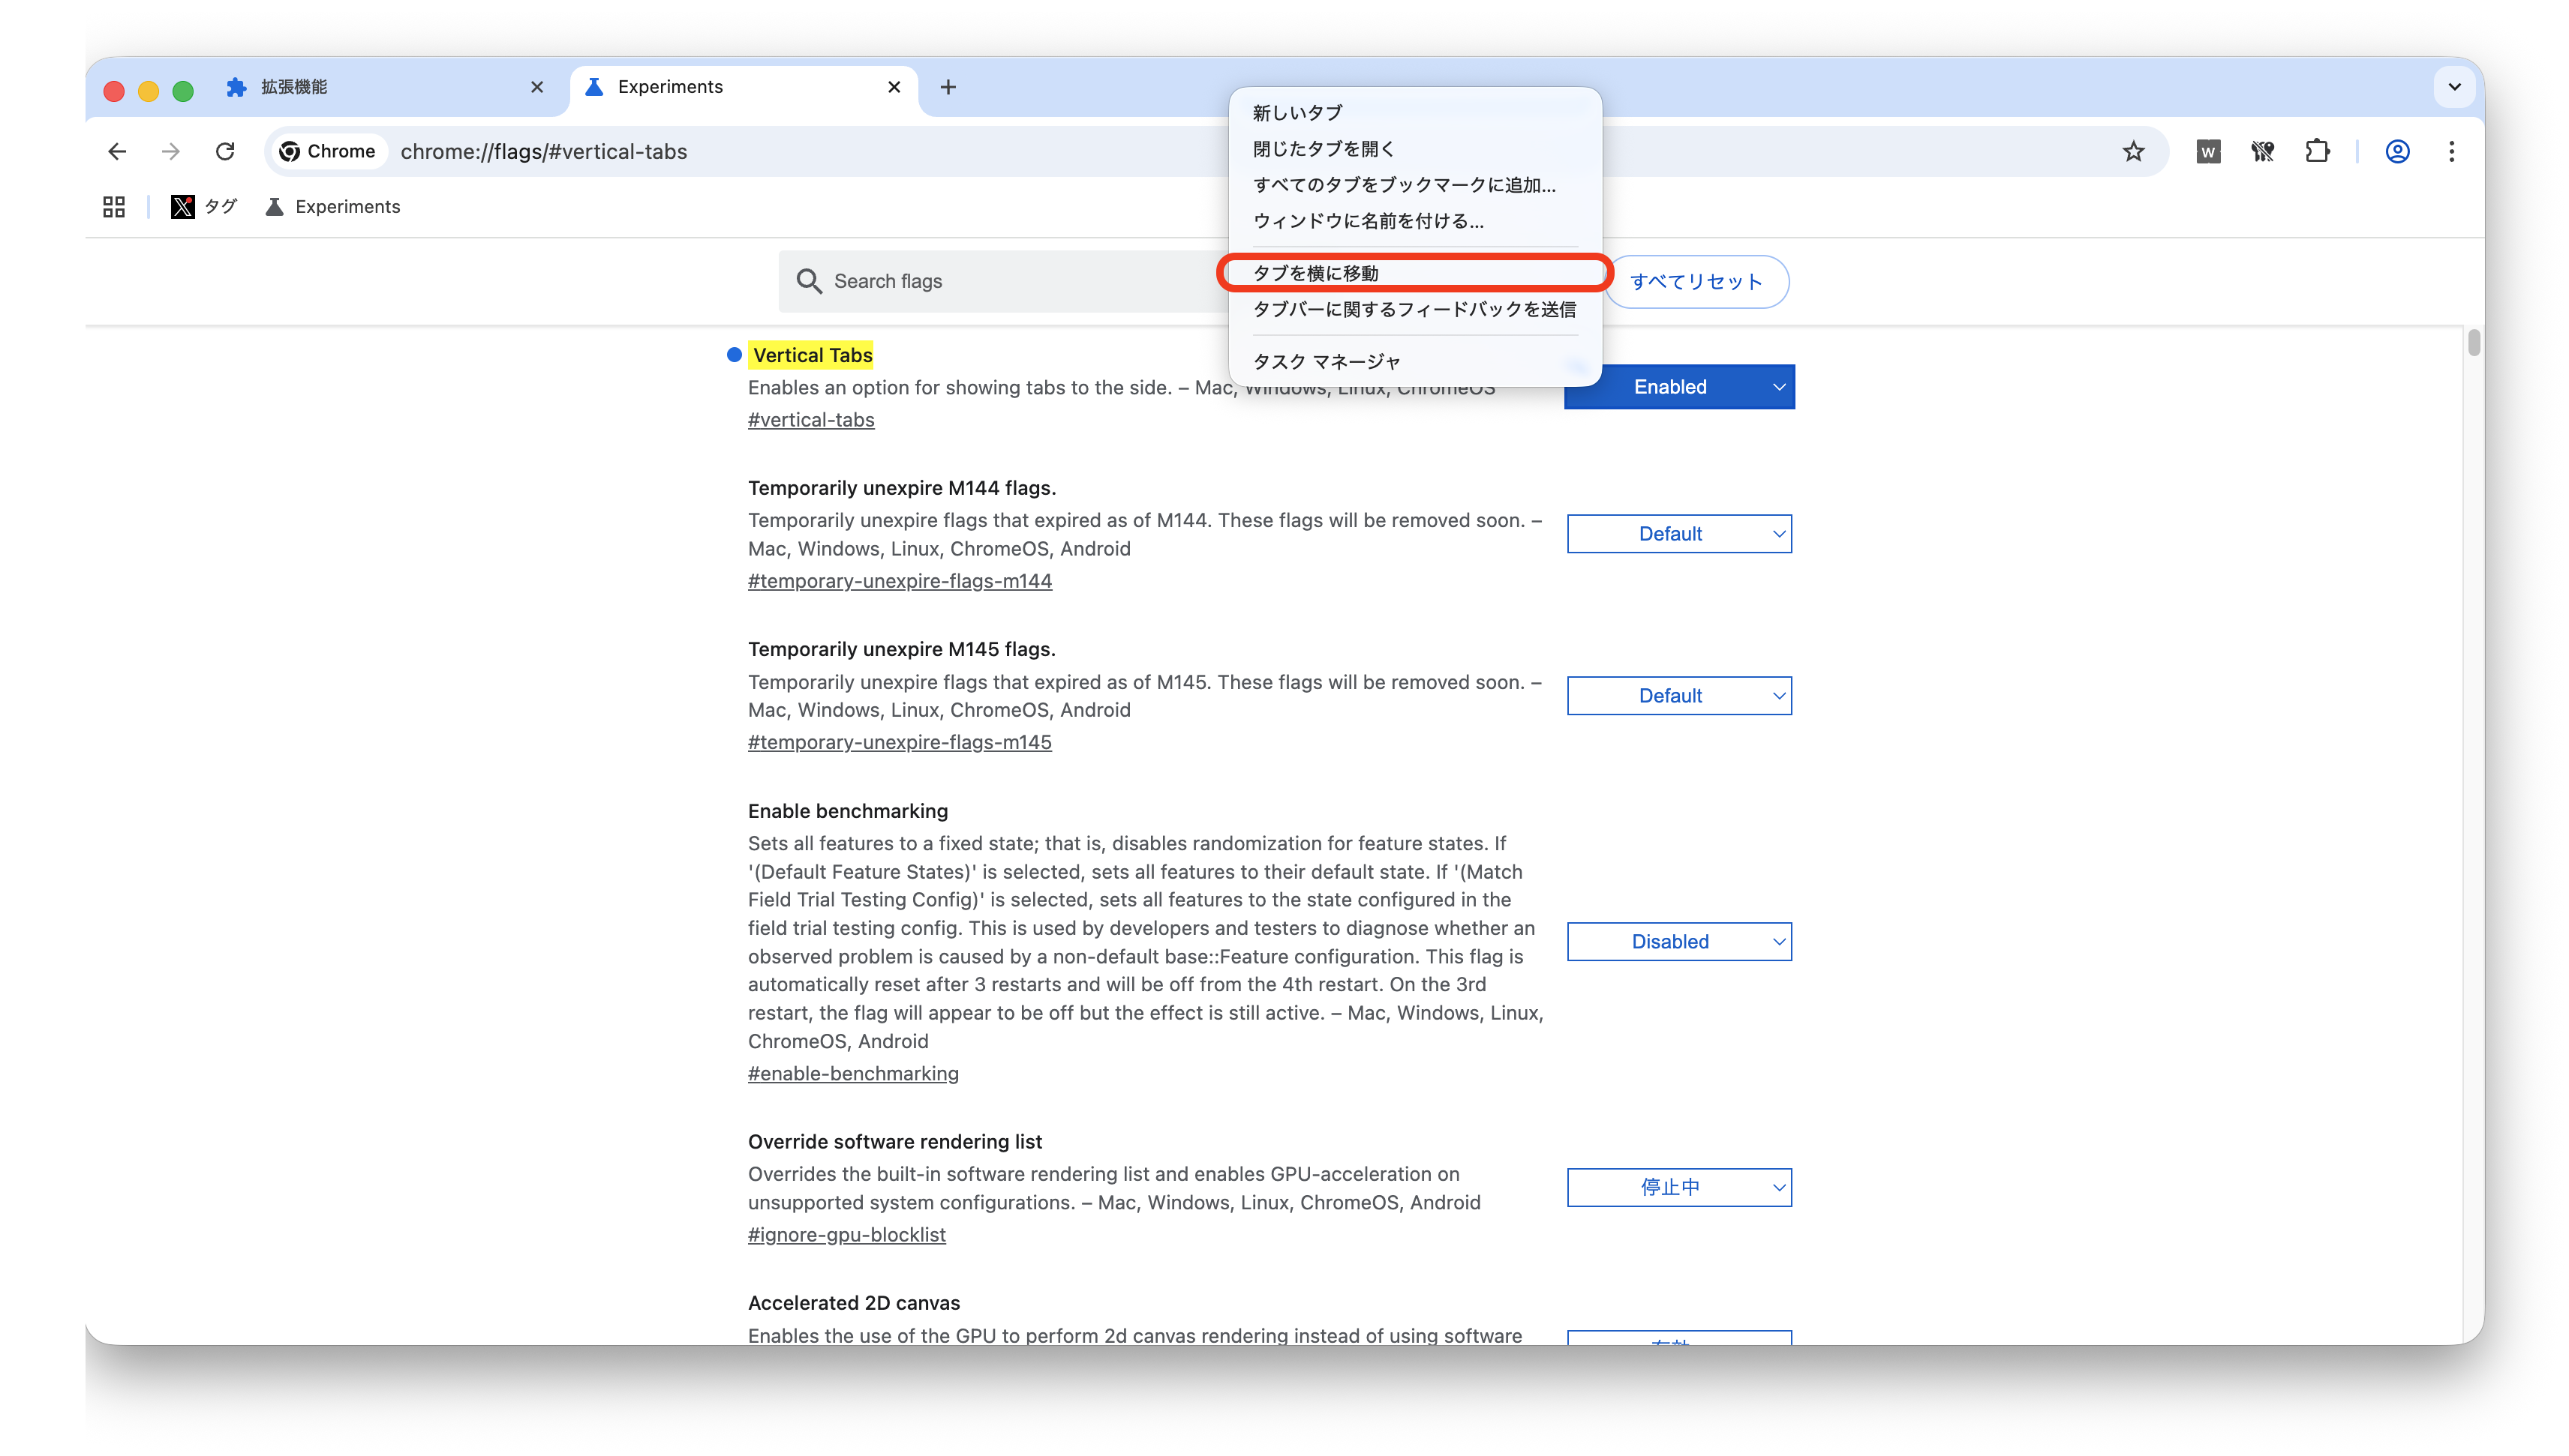Screen dimensions: 2569x1456
Task: Reload the current page
Action: [x=225, y=151]
